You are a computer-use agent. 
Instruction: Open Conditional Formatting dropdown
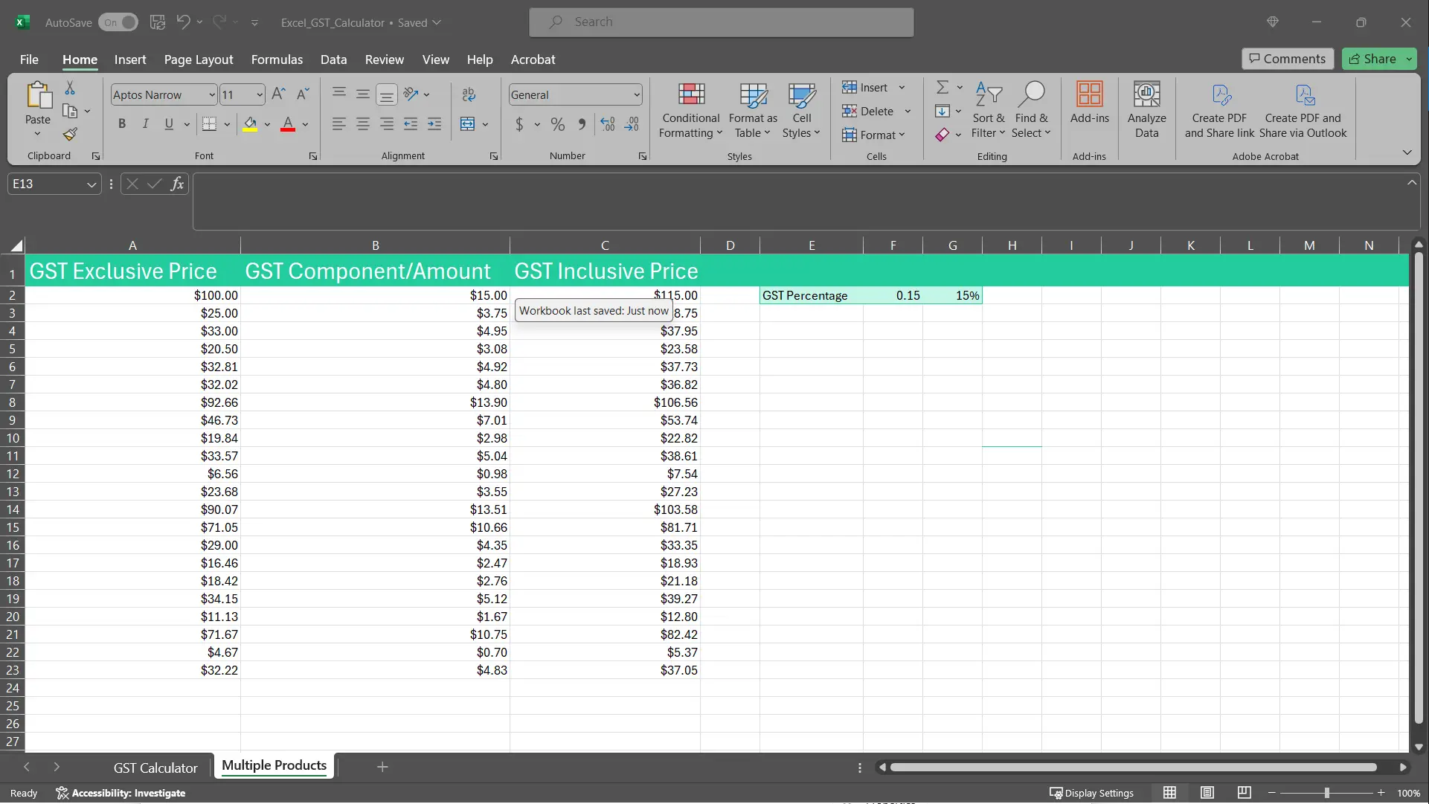pyautogui.click(x=691, y=109)
